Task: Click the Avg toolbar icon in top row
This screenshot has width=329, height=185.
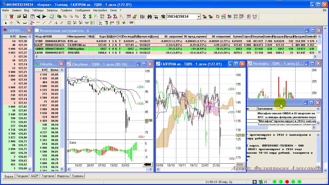Action: 223,16
